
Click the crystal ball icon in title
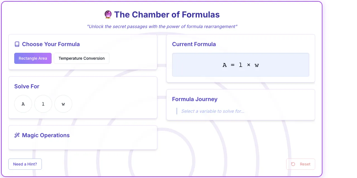(x=108, y=14)
